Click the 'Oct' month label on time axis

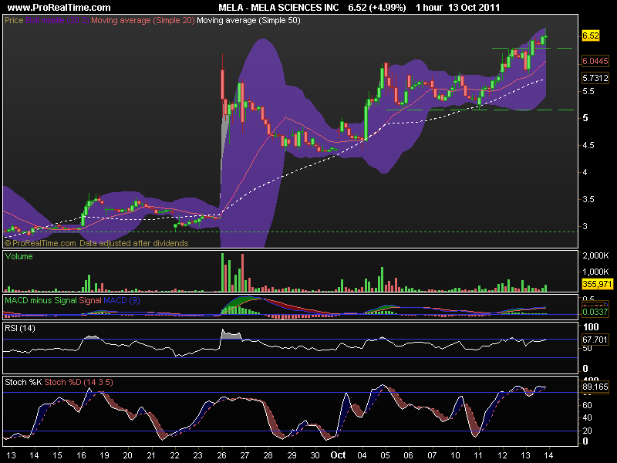(x=338, y=455)
